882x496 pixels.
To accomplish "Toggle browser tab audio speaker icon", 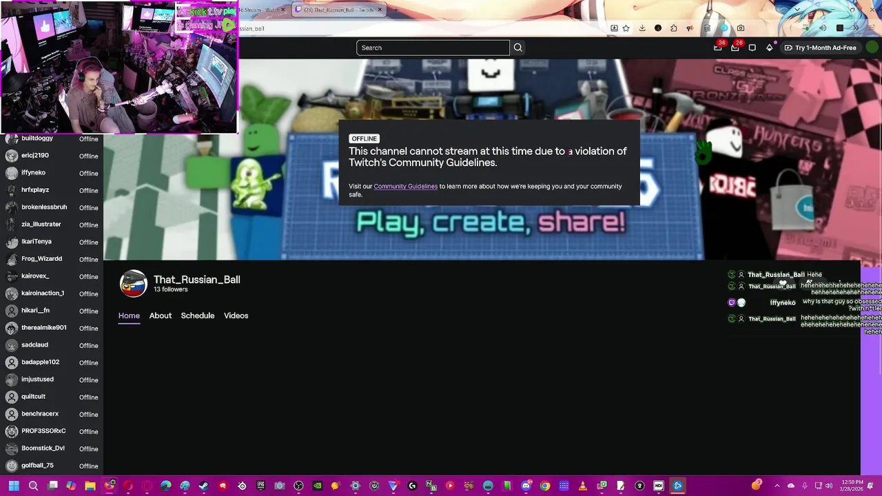I will pos(822,28).
